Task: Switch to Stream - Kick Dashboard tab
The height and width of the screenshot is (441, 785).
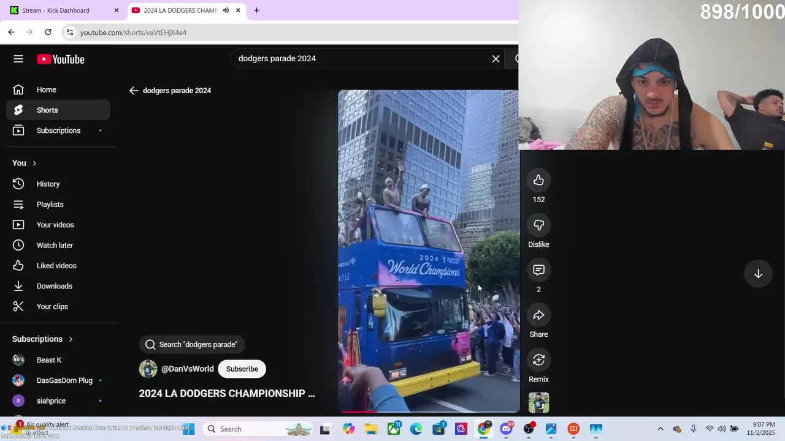Action: [x=64, y=10]
